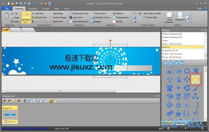Apply No Fill to the shape
The image size is (209, 132).
(117, 21)
